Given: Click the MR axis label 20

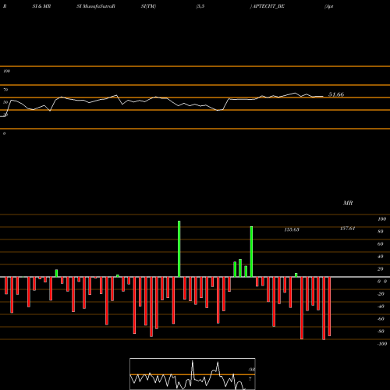Looking at the screenshot, I should tap(381, 269).
